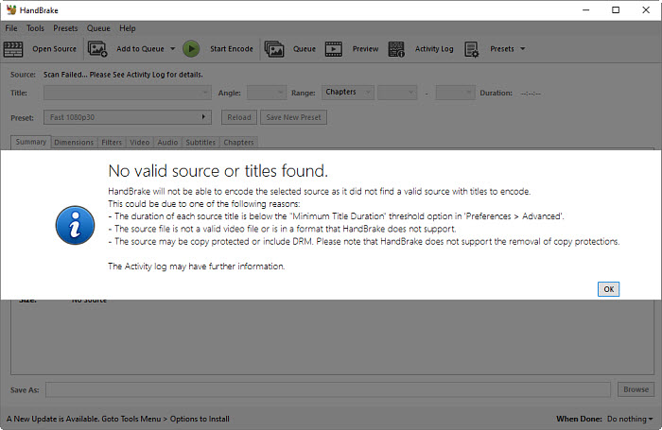Click the Activity Log toolbar label
Viewport: 662px width, 430px height.
click(434, 49)
